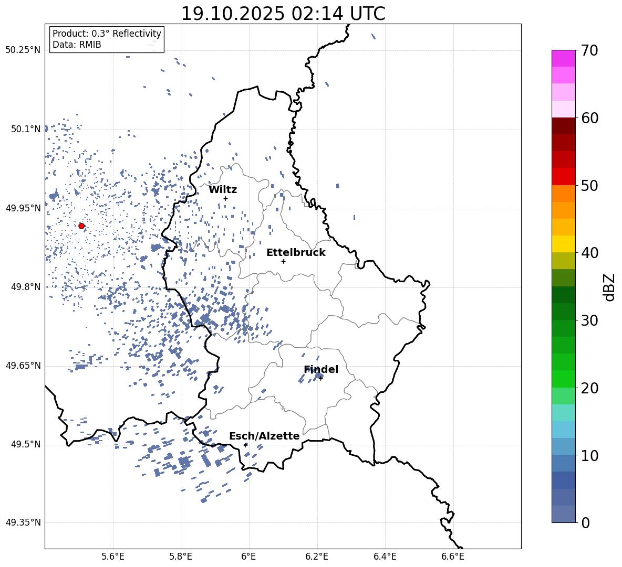
Task: Click the 6°E longitude label
Action: [248, 557]
